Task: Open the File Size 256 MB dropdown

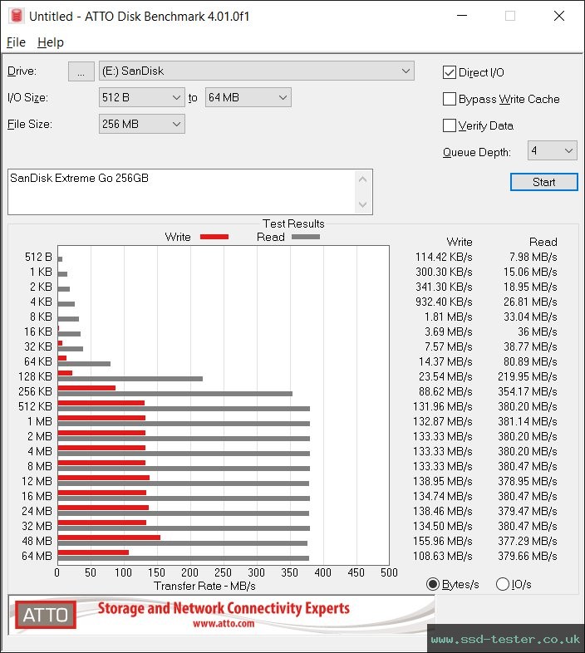Action: (141, 124)
